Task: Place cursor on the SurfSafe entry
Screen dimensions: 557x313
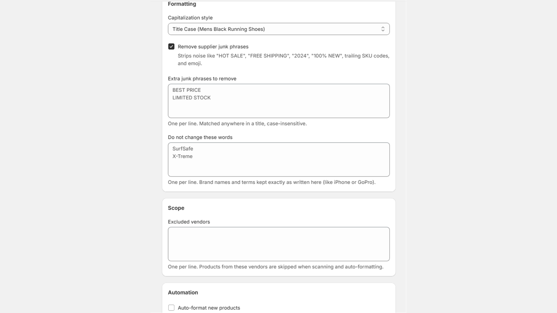Action: point(183,149)
